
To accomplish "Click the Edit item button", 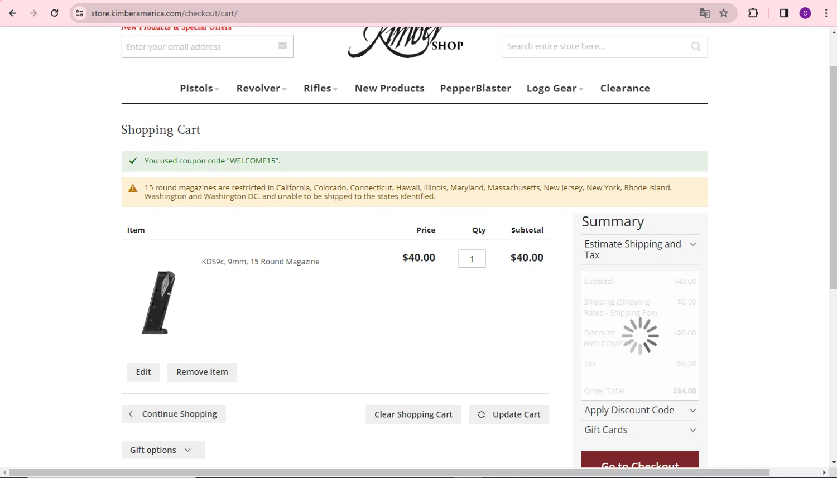I will tap(143, 372).
